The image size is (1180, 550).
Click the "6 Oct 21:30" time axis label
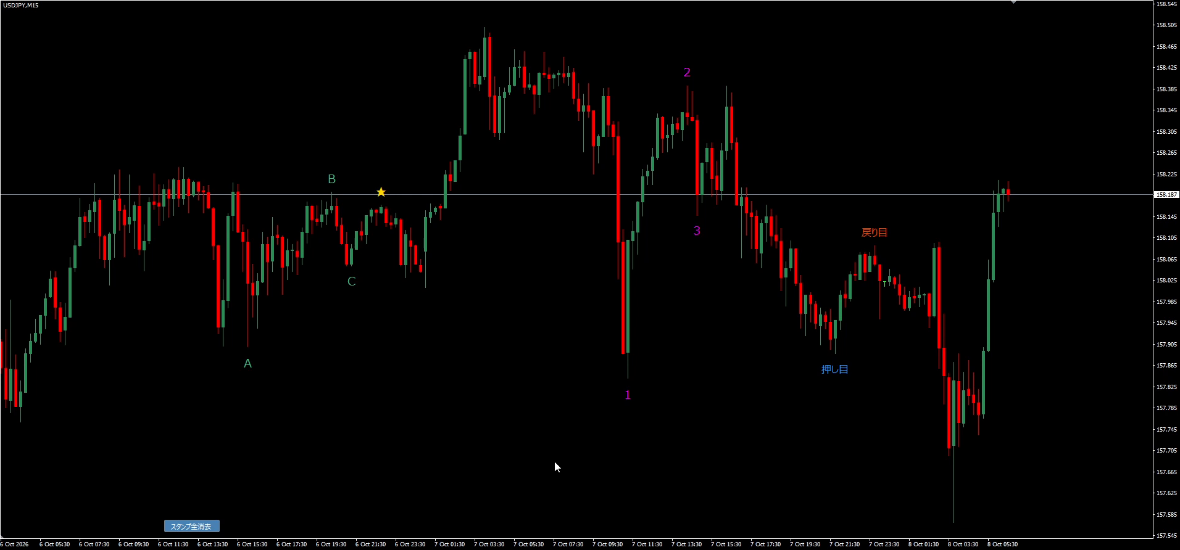tap(370, 544)
